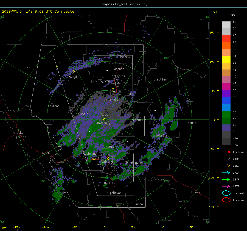247x231 pixels.
Task: Click the Hanna town label
Action: tap(192, 123)
